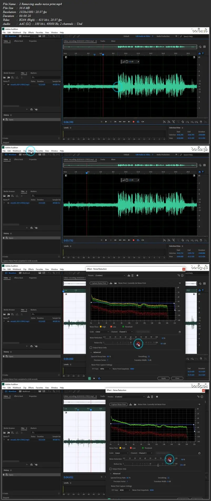Viewport: 211px width, 501px height.
Task: Check Output Noise Only in the 00:05:04 frame dialog
Action: coord(110,469)
